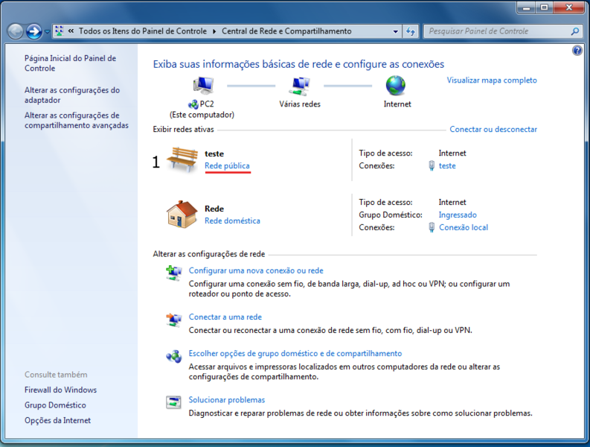The width and height of the screenshot is (590, 447).
Task: Click the park bench icon for teste network
Action: (x=182, y=159)
